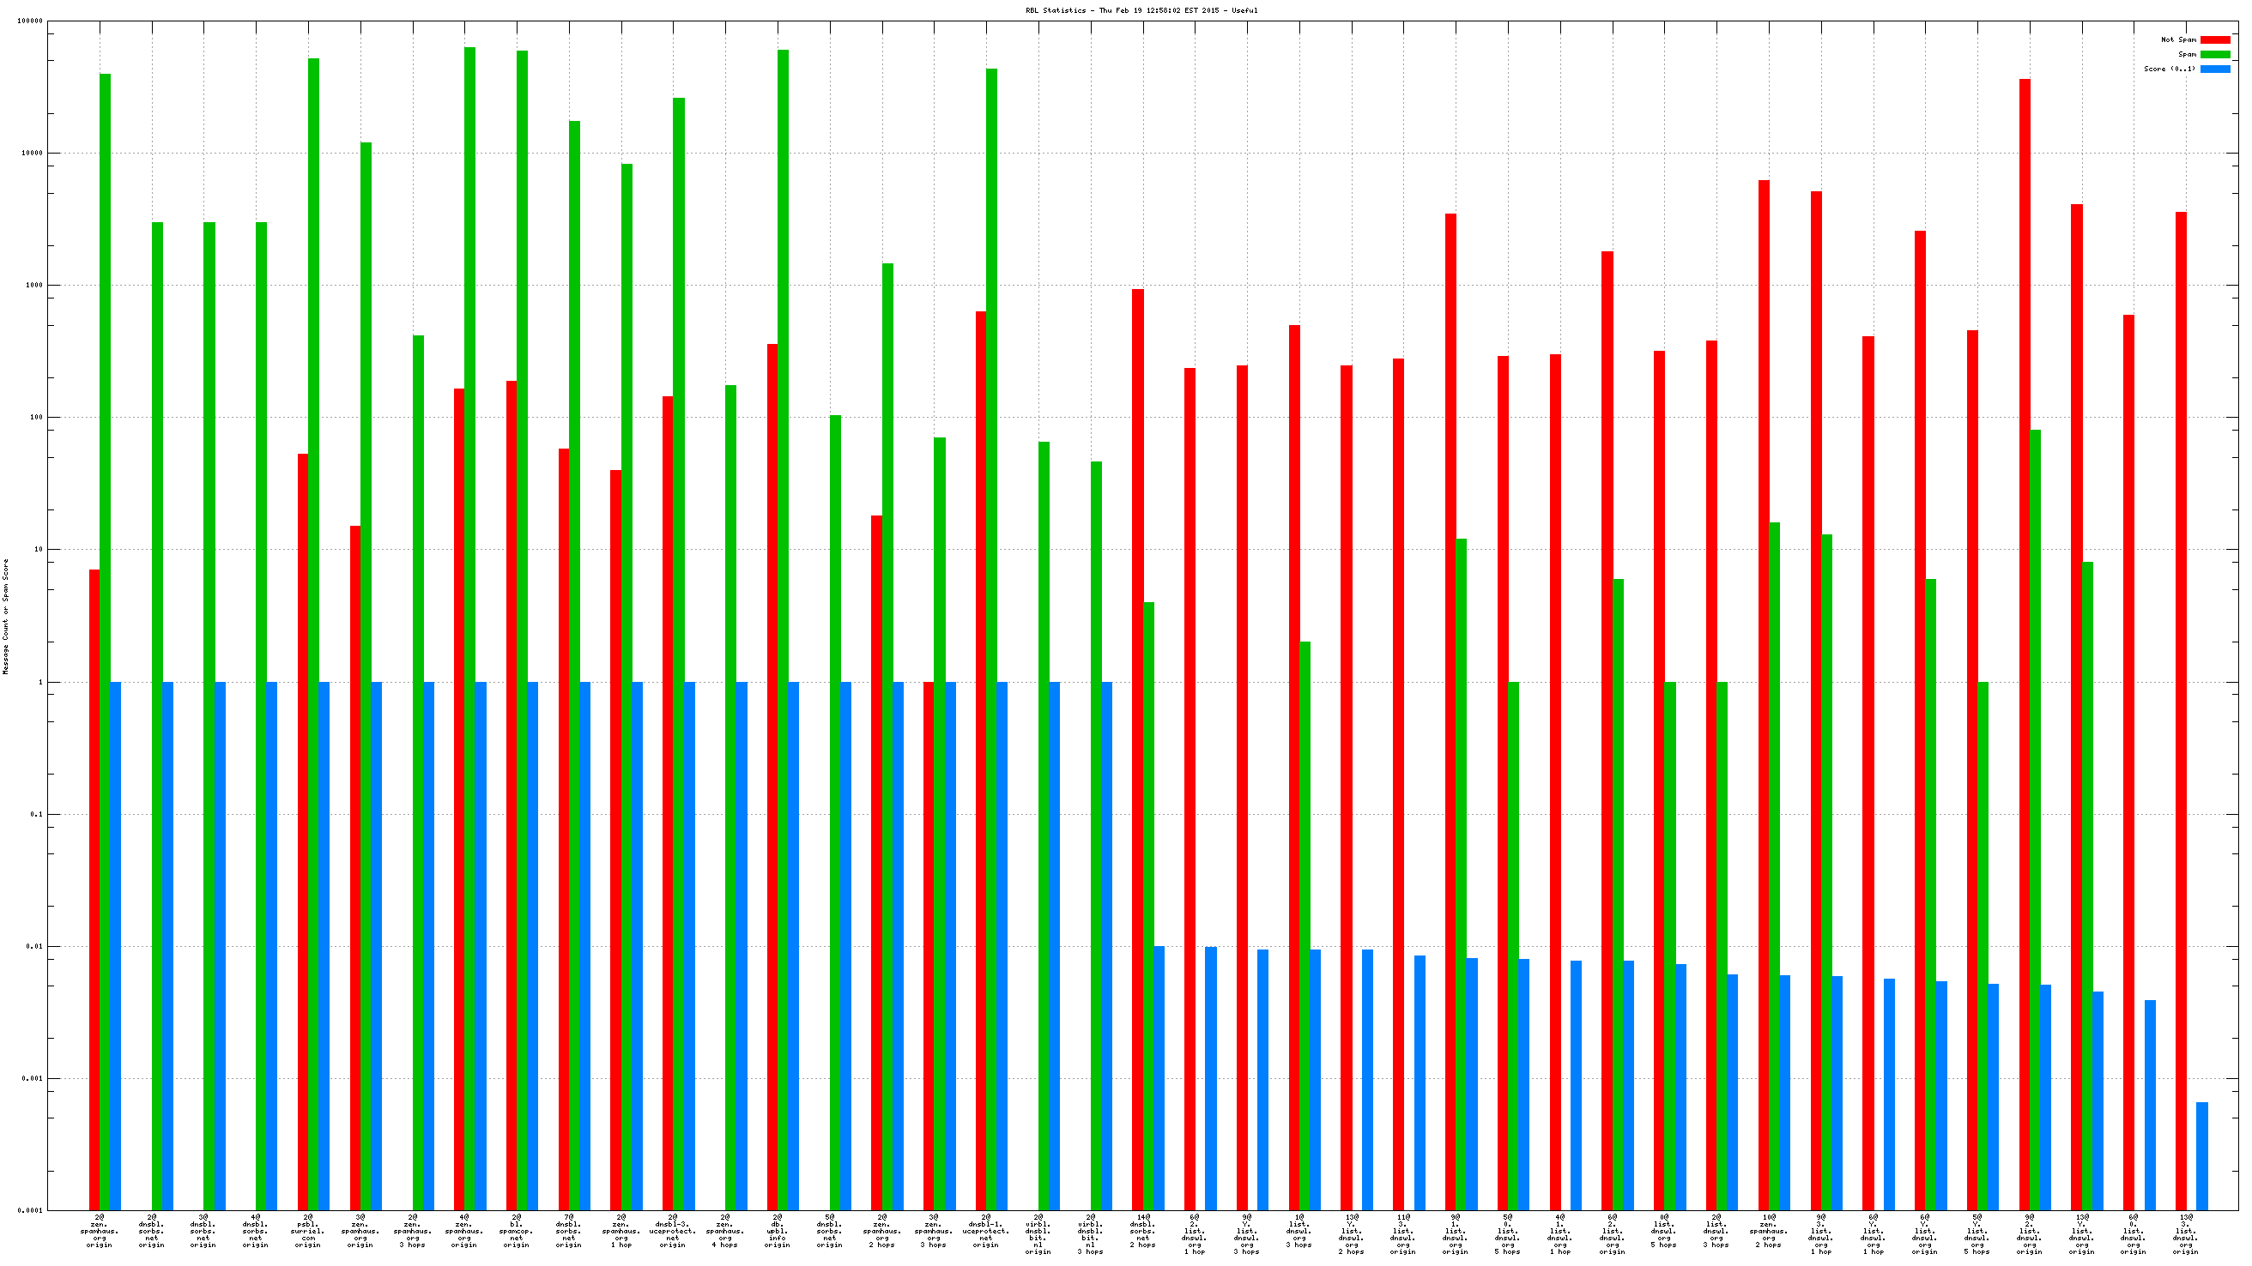Click the 0.0001 tick on the y-axis
This screenshot has height=1266, width=2252.
tap(30, 1211)
